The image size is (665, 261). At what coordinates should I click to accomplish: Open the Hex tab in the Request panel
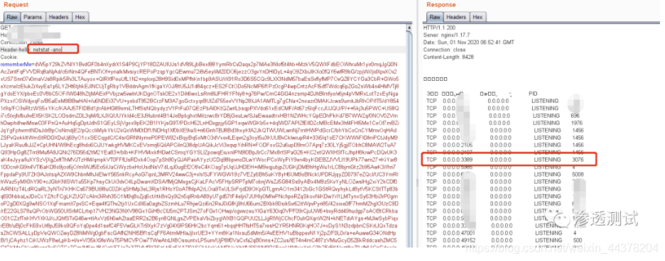click(80, 17)
